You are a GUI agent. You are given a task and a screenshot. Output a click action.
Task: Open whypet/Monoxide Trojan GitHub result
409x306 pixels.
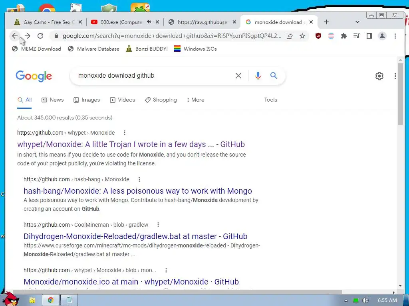point(131,144)
